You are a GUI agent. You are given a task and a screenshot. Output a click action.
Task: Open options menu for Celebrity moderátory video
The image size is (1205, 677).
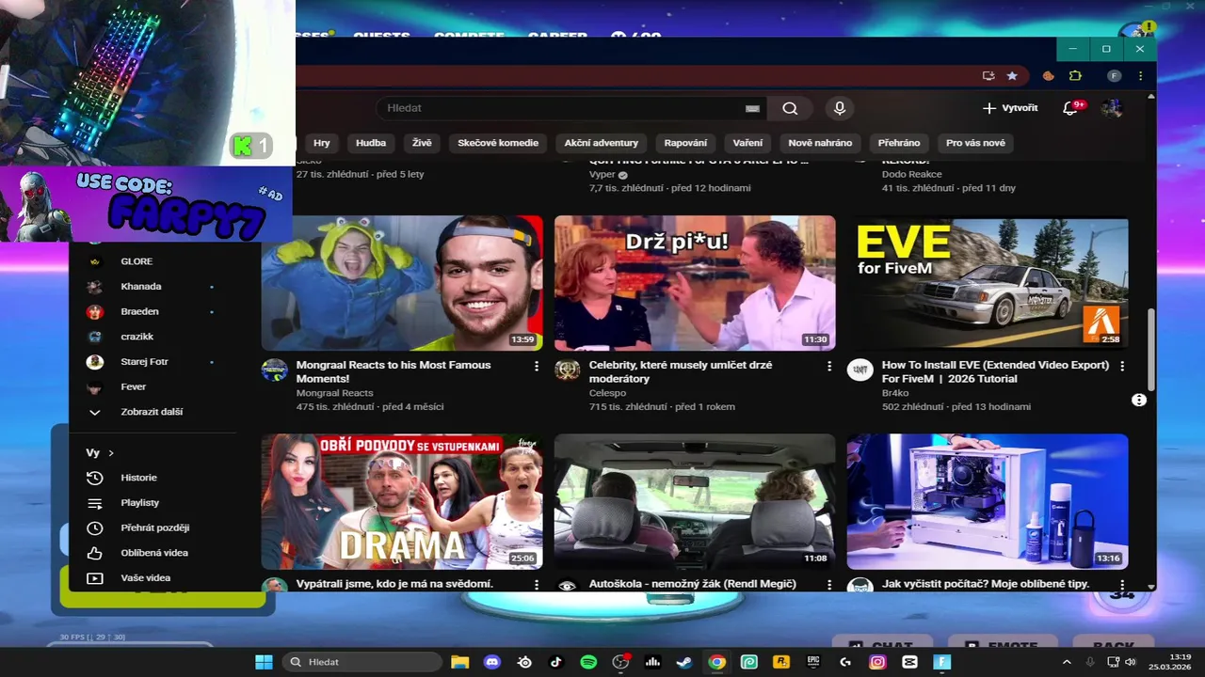coord(829,366)
